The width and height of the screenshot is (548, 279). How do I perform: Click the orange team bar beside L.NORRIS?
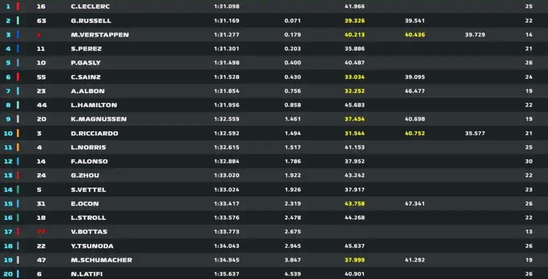[x=18, y=147]
